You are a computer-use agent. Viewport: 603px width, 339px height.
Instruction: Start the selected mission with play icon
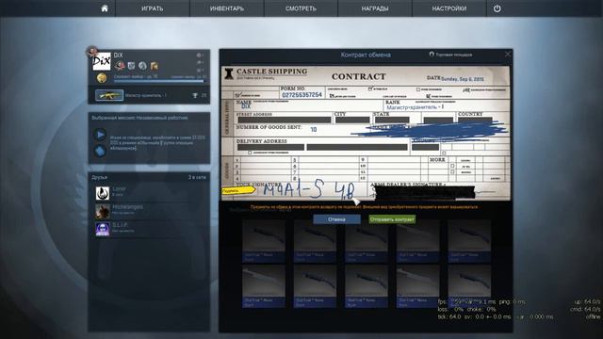[x=100, y=135]
